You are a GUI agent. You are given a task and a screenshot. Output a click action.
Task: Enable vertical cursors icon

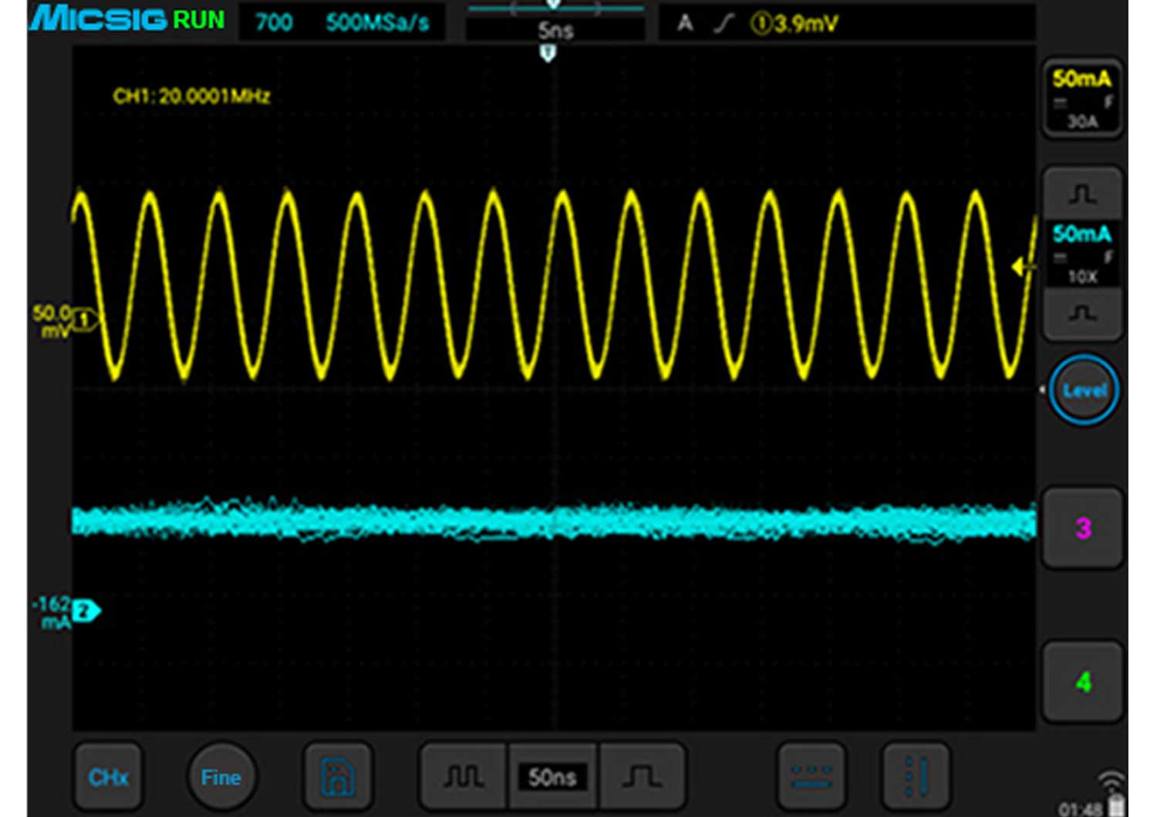[x=916, y=777]
